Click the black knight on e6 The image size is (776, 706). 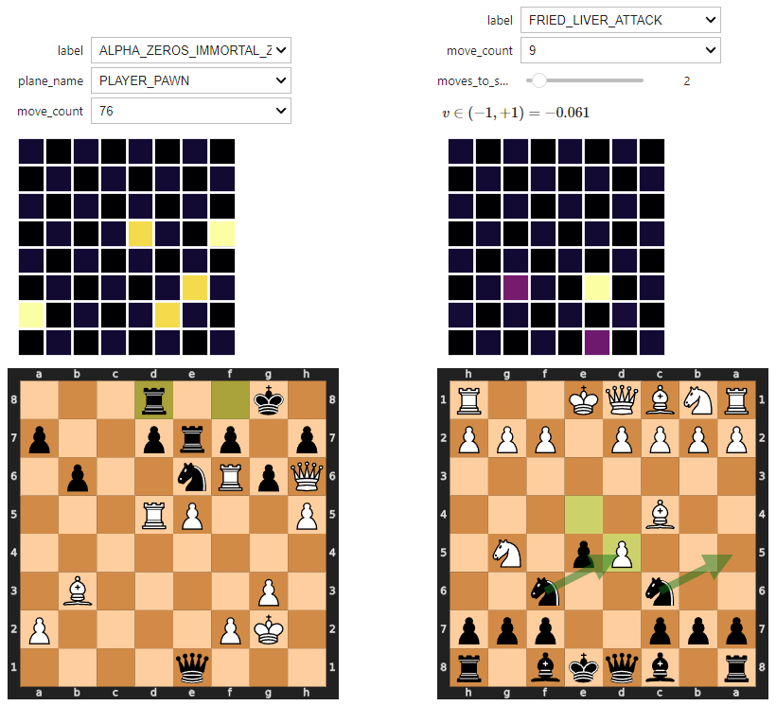[192, 477]
